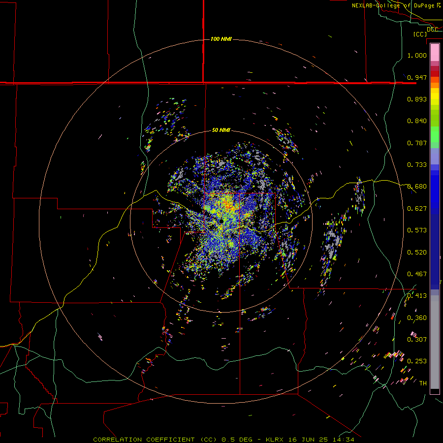The height and width of the screenshot is (443, 443).
Task: Click the 0.893 legend value
Action: click(x=417, y=99)
